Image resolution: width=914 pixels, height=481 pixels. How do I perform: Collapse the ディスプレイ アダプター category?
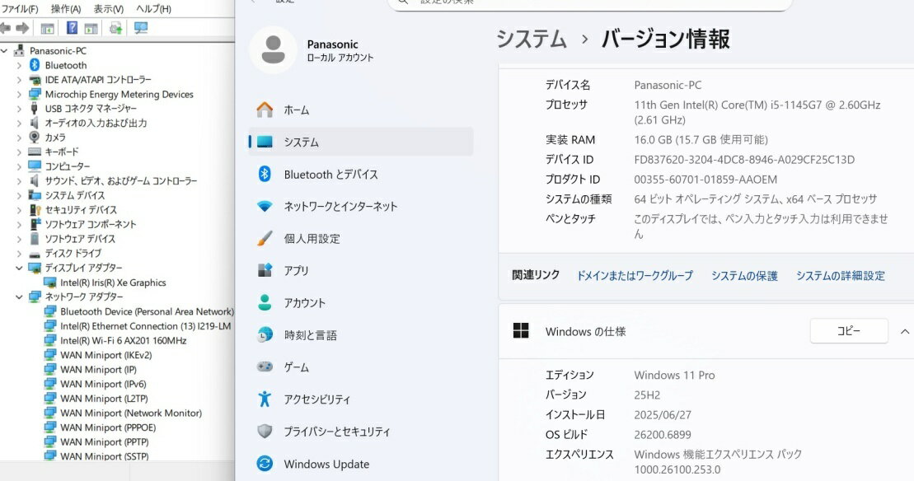[19, 268]
